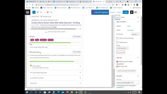Viewport: 167px width, 94px height.
Task: Open the notification center icon
Action: [x=139, y=92]
